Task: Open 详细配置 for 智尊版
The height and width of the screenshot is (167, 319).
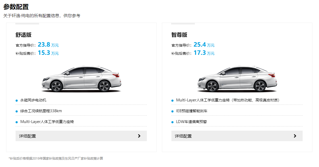Action: (x=183, y=136)
